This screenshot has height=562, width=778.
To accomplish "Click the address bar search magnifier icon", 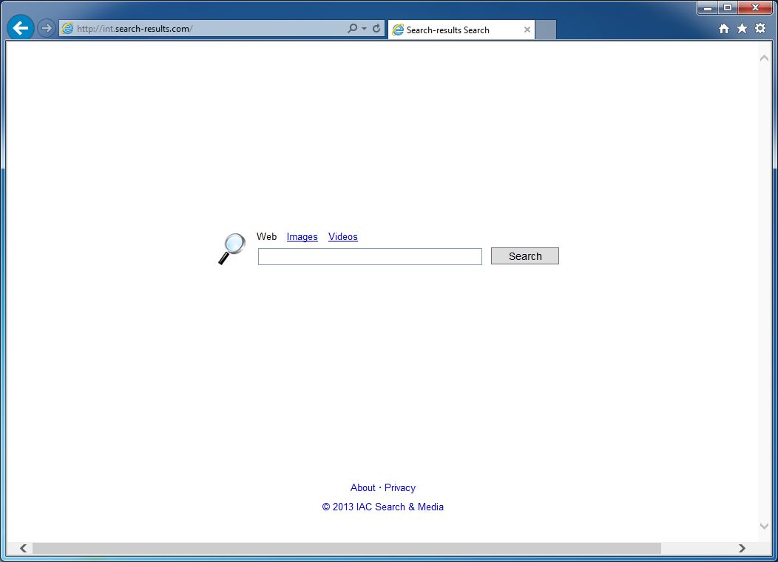I will pyautogui.click(x=352, y=28).
